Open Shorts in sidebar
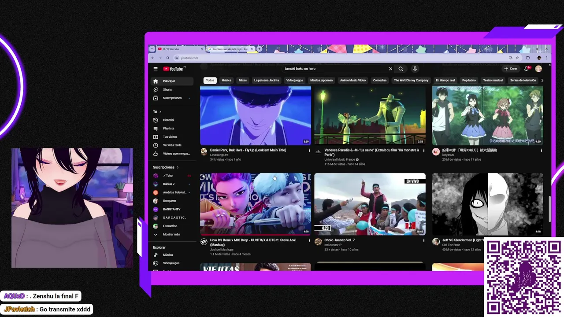This screenshot has width=564, height=317. pyautogui.click(x=172, y=89)
